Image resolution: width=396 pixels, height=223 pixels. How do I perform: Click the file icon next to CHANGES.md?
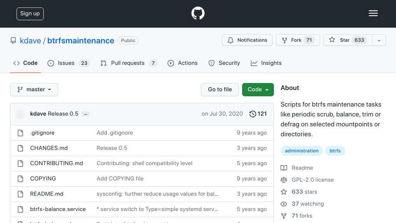[x=21, y=148]
